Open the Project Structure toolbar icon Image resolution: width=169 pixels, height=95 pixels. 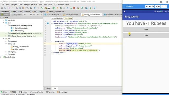click(86, 8)
